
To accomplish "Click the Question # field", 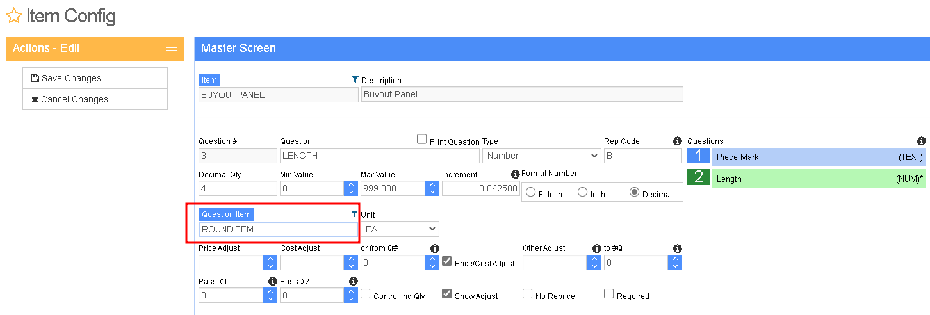I will pyautogui.click(x=238, y=156).
